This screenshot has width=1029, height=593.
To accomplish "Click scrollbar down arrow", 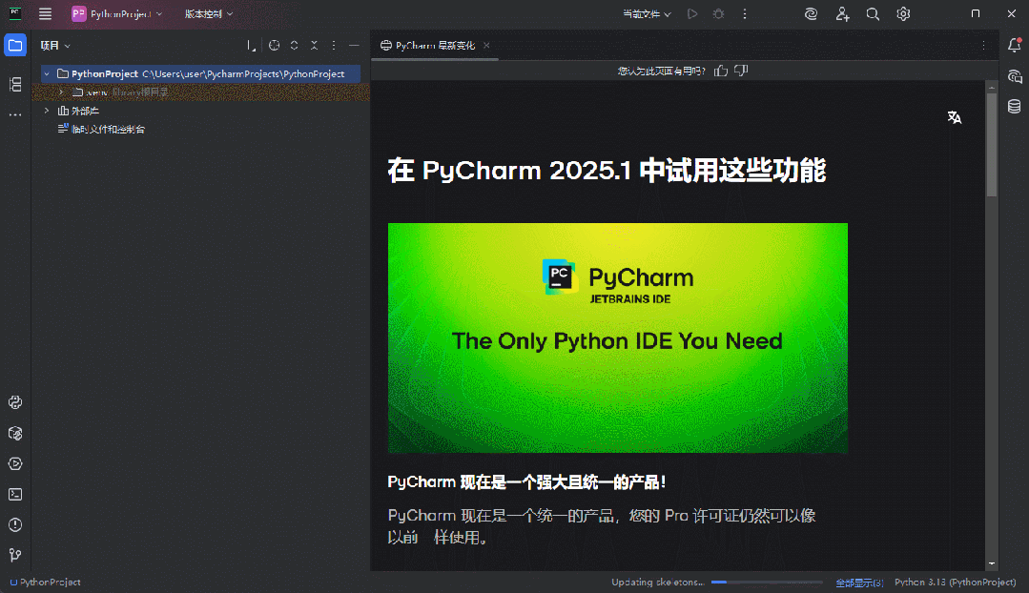I will 992,563.
